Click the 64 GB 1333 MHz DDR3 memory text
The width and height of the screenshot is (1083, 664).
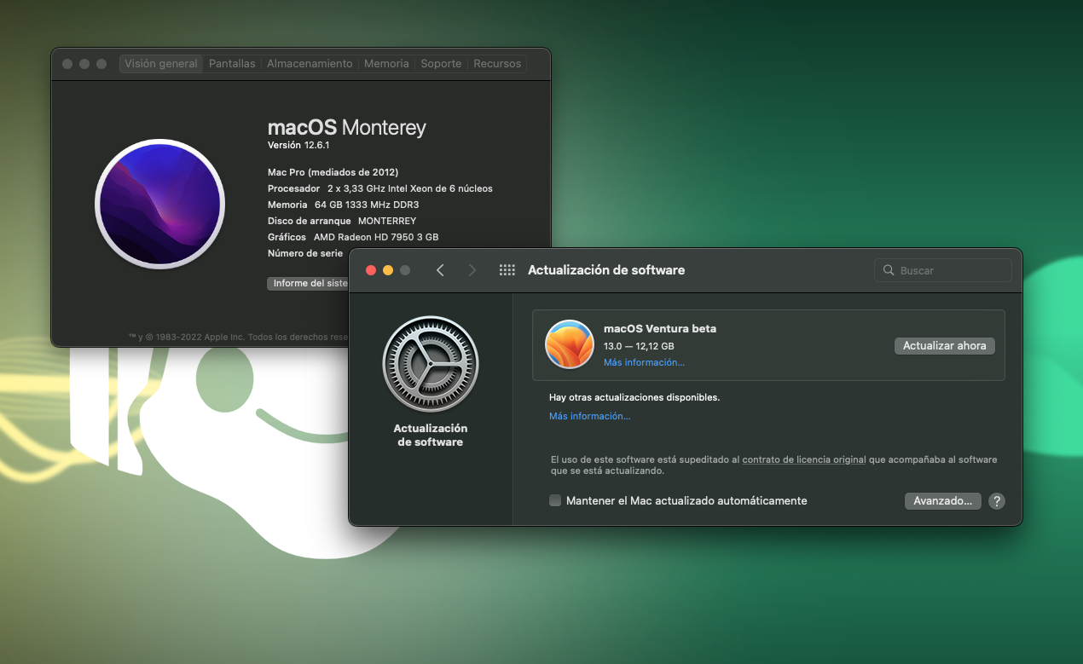pyautogui.click(x=367, y=205)
